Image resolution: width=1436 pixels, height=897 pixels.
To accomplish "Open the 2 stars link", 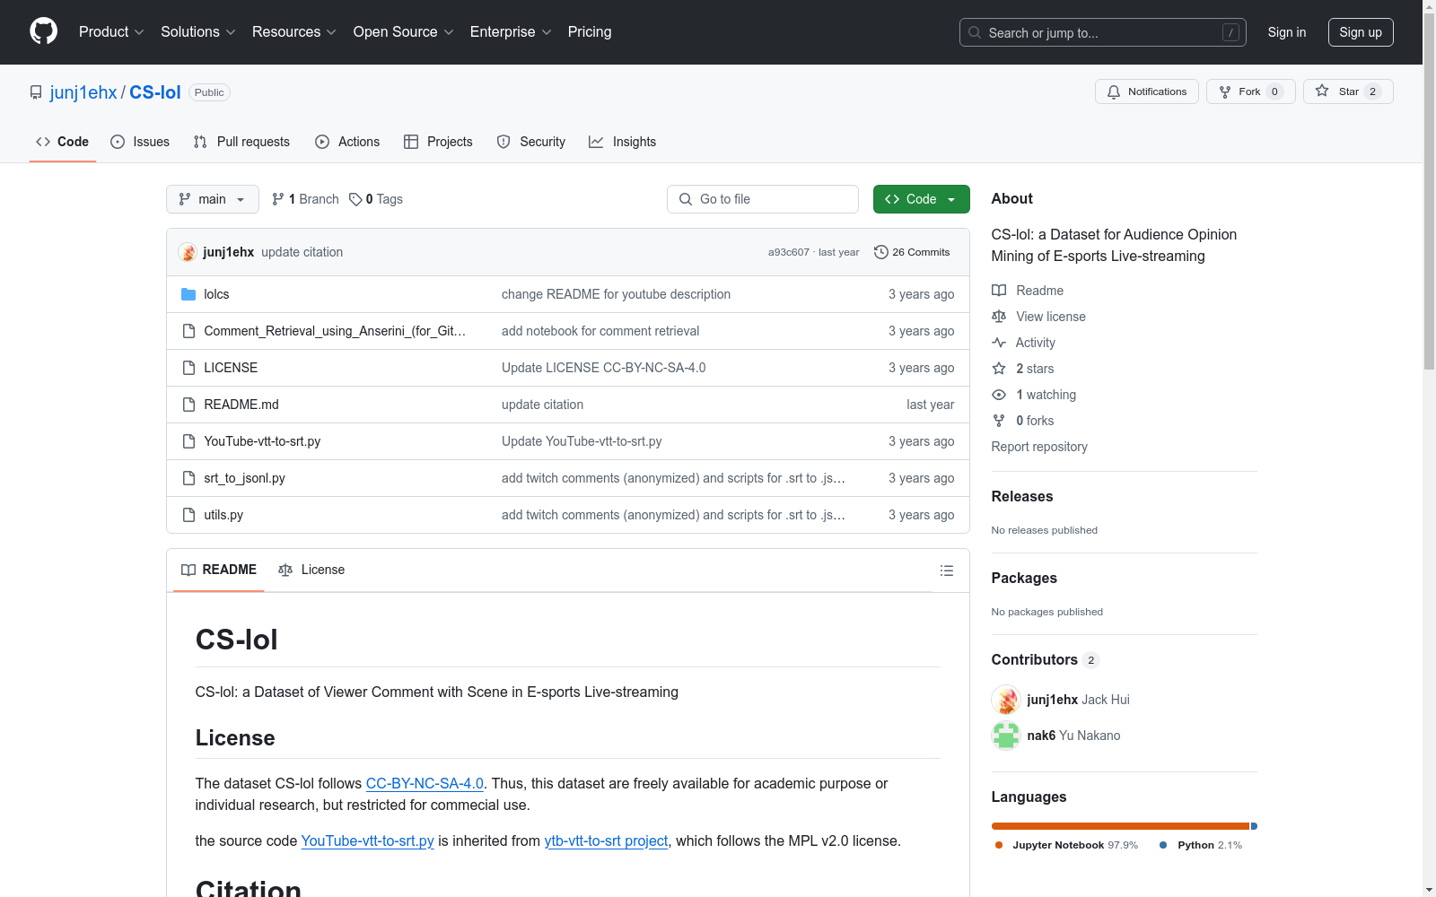I will point(1035,369).
